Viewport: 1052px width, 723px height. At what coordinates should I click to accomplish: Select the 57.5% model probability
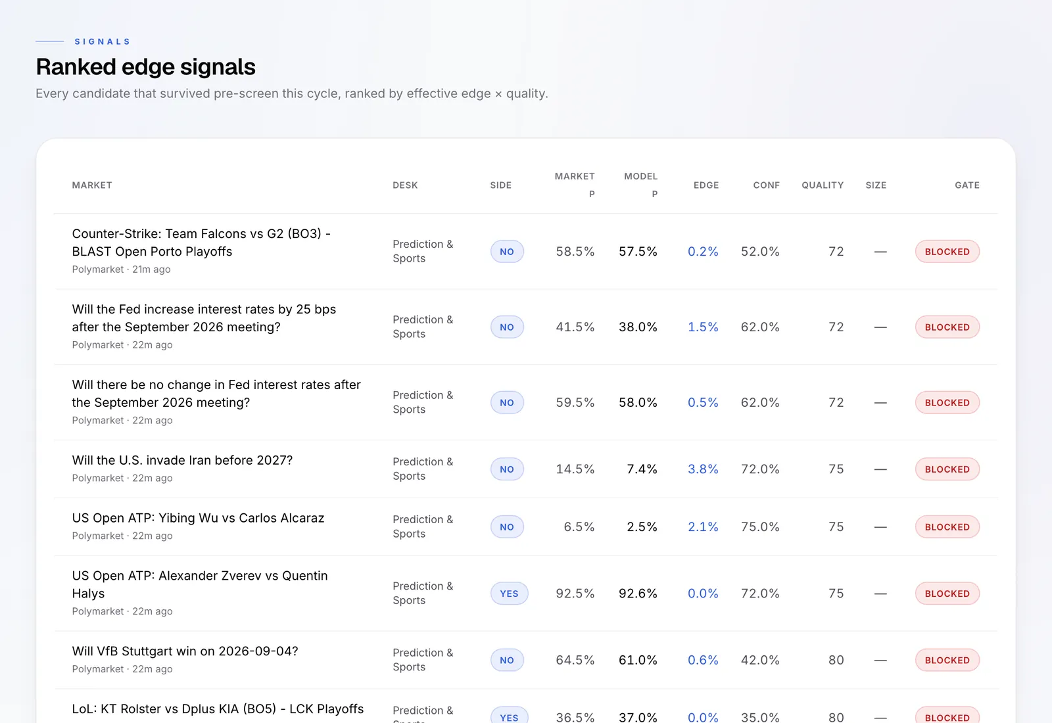pos(638,252)
